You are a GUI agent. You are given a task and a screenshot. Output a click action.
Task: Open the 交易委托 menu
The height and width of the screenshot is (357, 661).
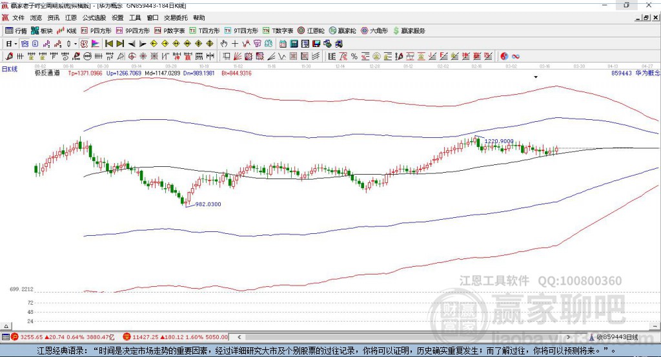click(x=176, y=17)
